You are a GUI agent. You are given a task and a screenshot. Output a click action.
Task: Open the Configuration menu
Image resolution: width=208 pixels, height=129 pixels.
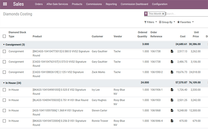160,4
